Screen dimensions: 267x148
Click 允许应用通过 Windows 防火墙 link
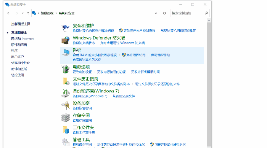[122, 43]
